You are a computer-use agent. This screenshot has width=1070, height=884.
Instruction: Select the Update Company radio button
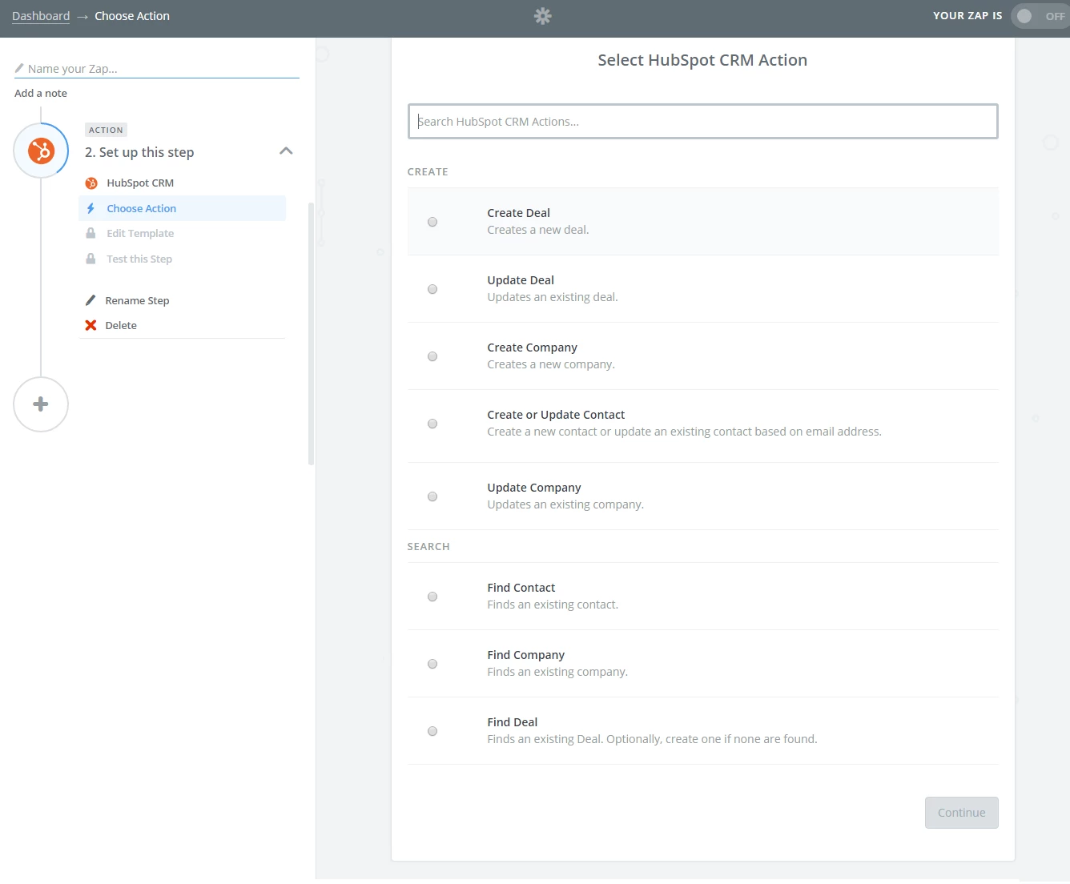432,496
